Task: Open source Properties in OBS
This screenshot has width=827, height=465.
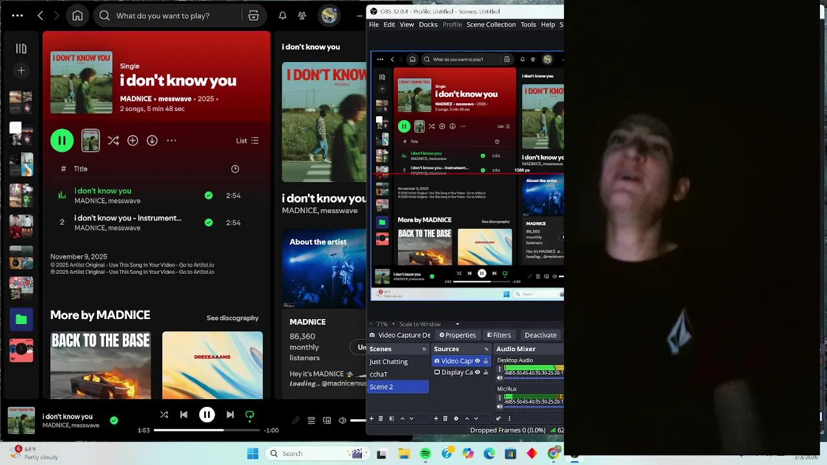Action: [457, 335]
